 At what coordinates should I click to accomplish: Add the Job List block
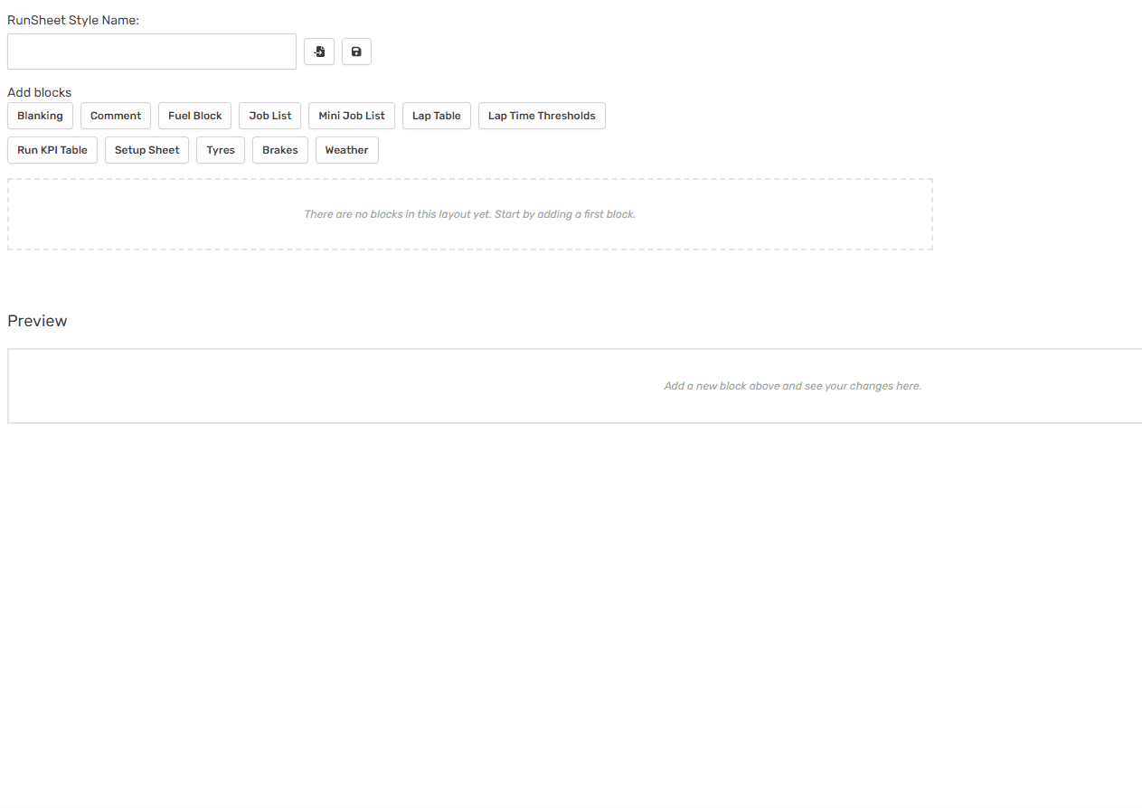pos(270,116)
